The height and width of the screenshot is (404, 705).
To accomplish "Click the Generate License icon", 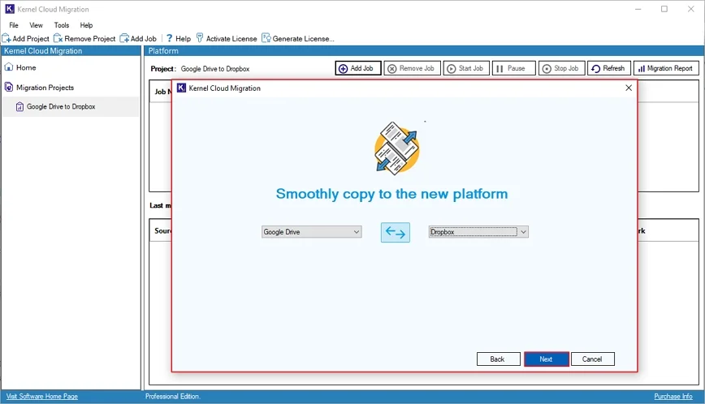I will pyautogui.click(x=266, y=39).
